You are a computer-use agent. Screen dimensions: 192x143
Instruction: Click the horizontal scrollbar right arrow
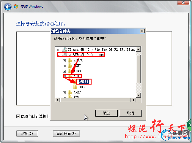(133, 100)
